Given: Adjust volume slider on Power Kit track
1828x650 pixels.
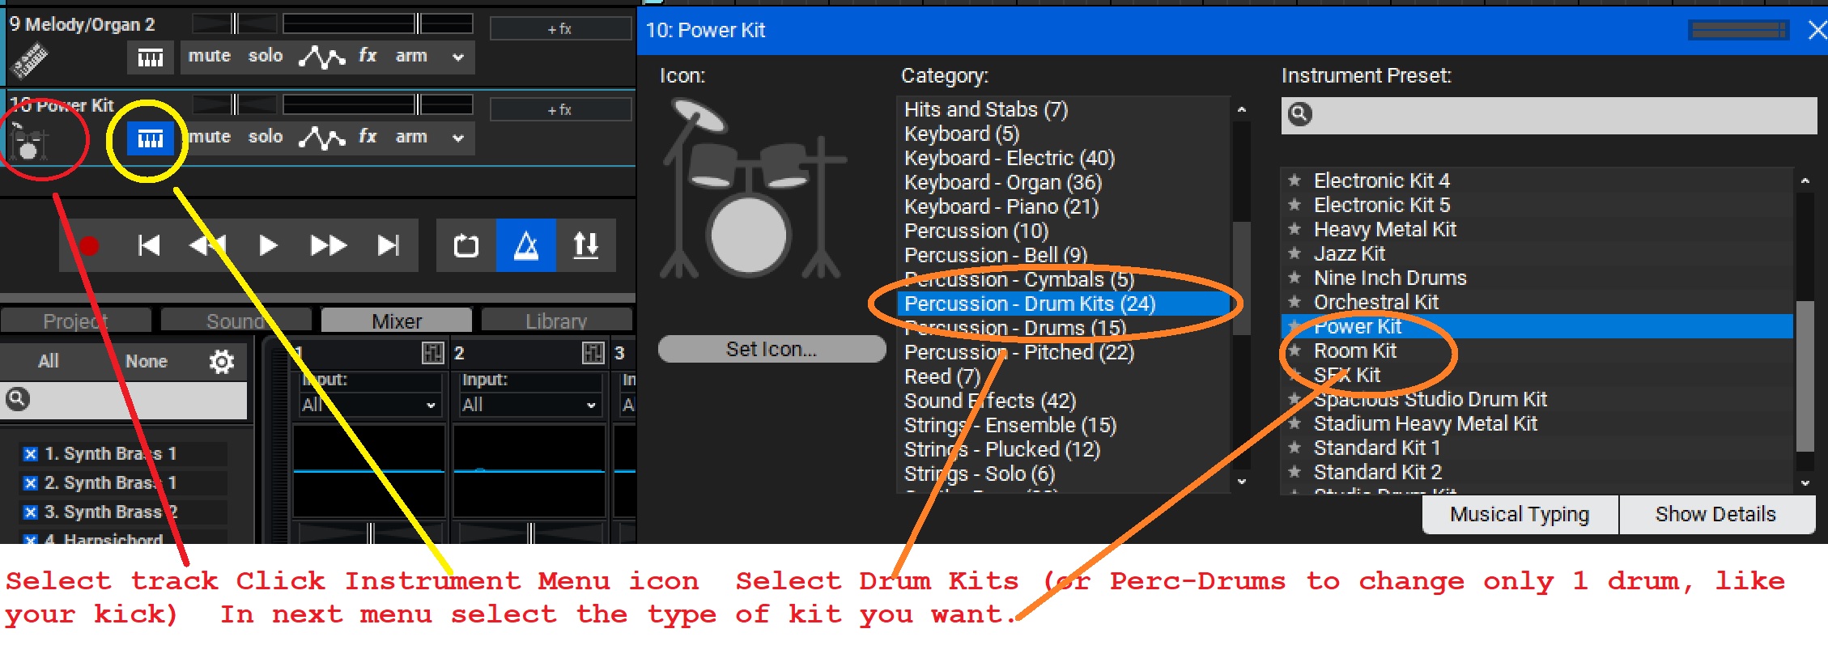Looking at the screenshot, I should pos(377,104).
